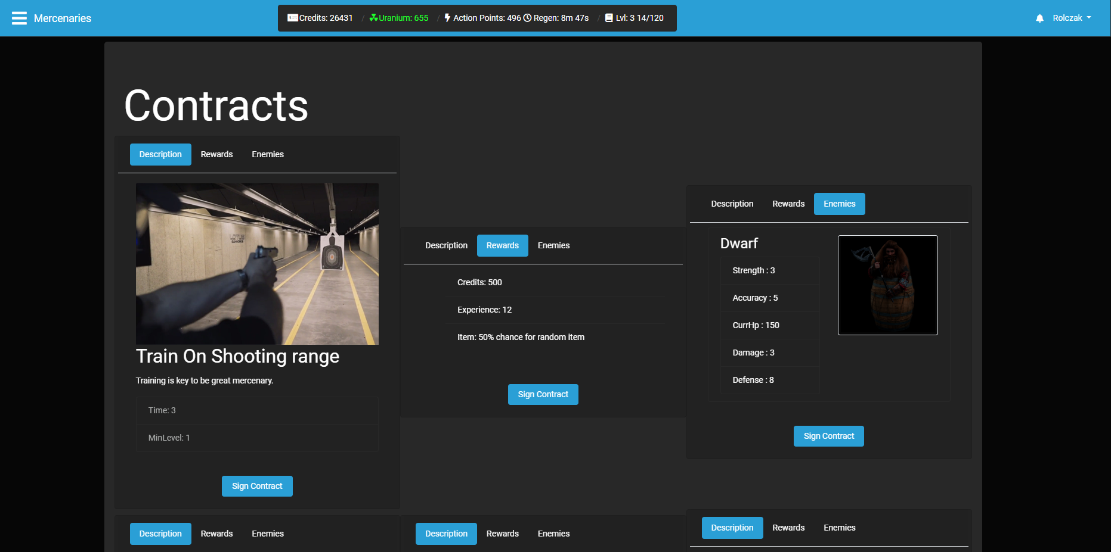Click the shooting range contract image
Viewport: 1111px width, 552px height.
(x=257, y=264)
